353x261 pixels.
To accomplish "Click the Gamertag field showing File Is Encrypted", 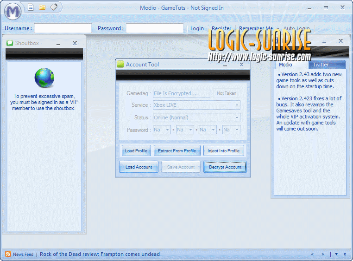I will [182, 93].
